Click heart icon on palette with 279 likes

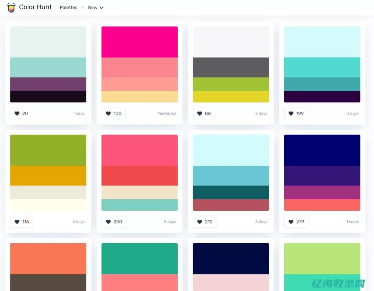[x=291, y=222]
